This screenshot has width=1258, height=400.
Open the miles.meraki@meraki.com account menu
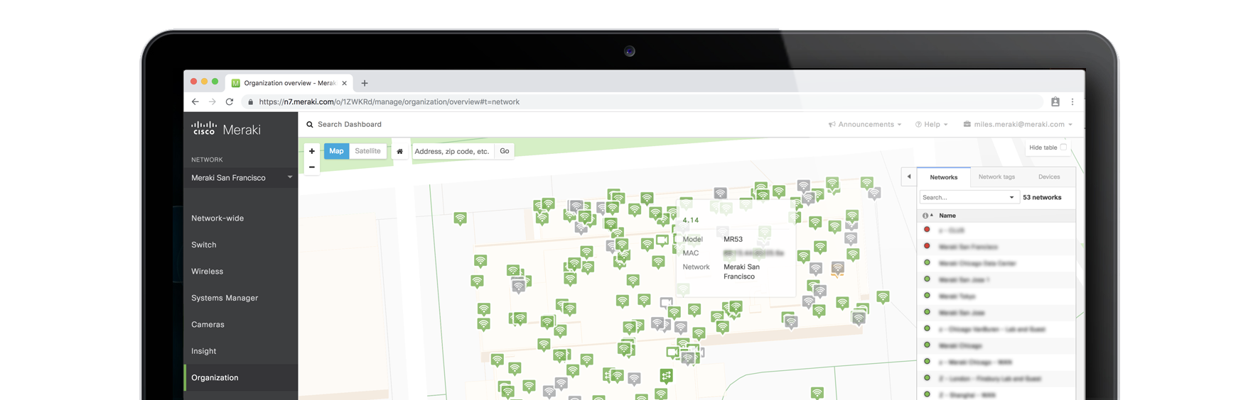1018,125
